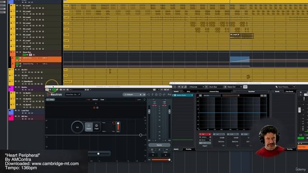Viewport: 308px width, 173px height.
Task: Click the red vertical Mix slider in Neutron
Action: pos(118,126)
